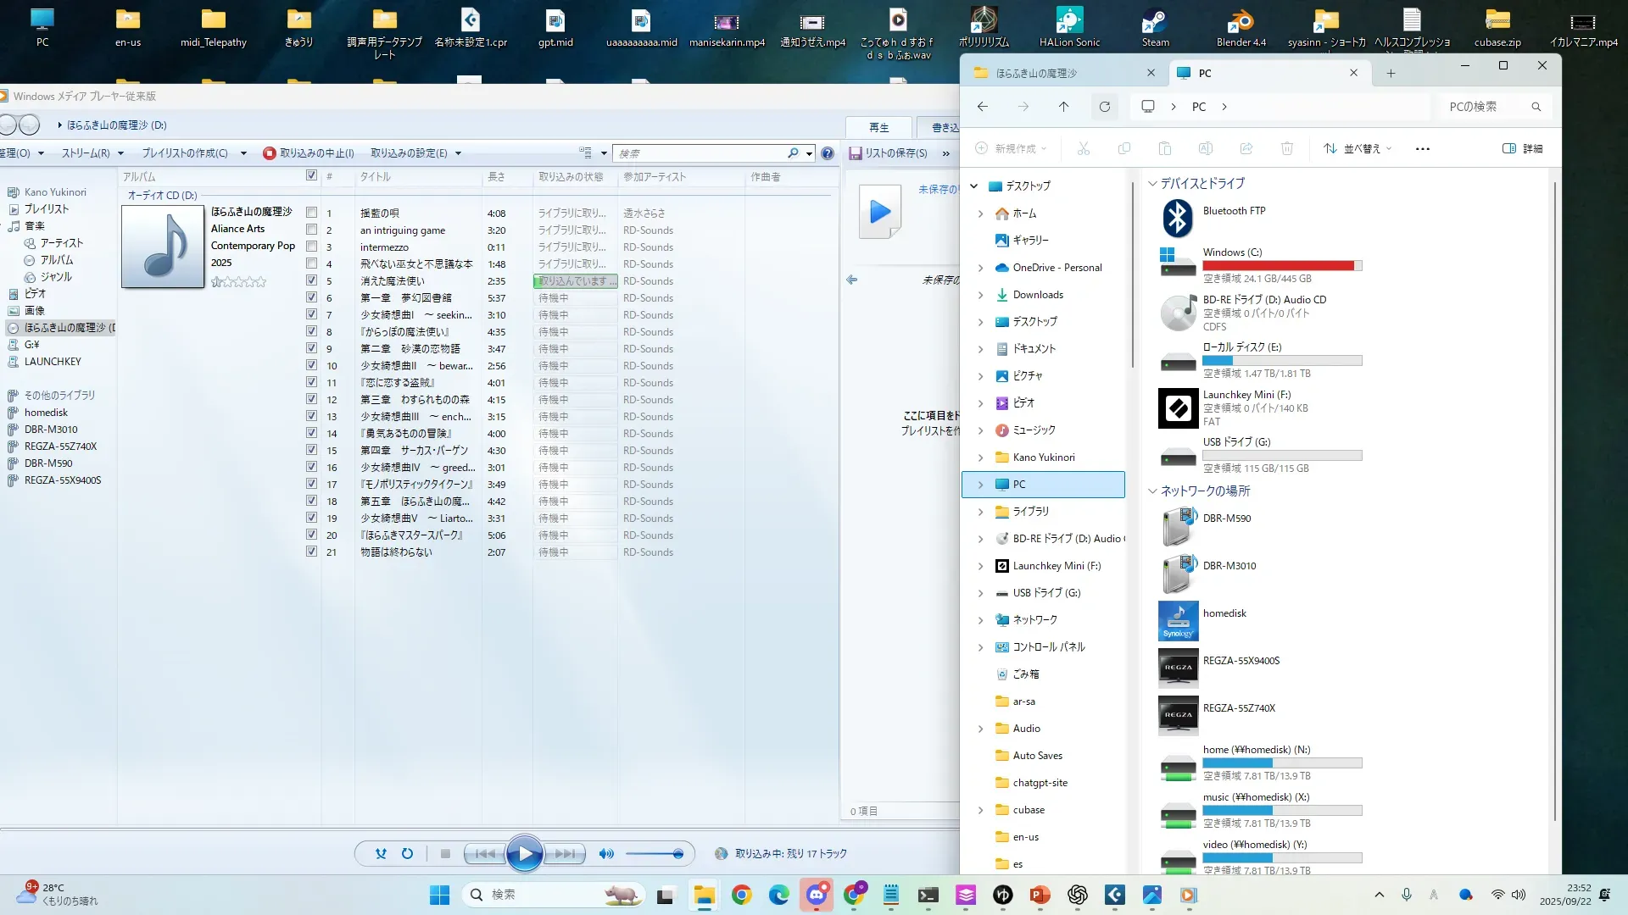Viewport: 1628px width, 915px height.
Task: Mute audio with the speaker icon
Action: [606, 854]
